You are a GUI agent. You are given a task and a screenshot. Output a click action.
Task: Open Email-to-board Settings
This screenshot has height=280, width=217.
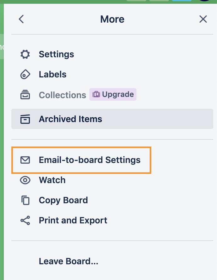click(x=90, y=160)
